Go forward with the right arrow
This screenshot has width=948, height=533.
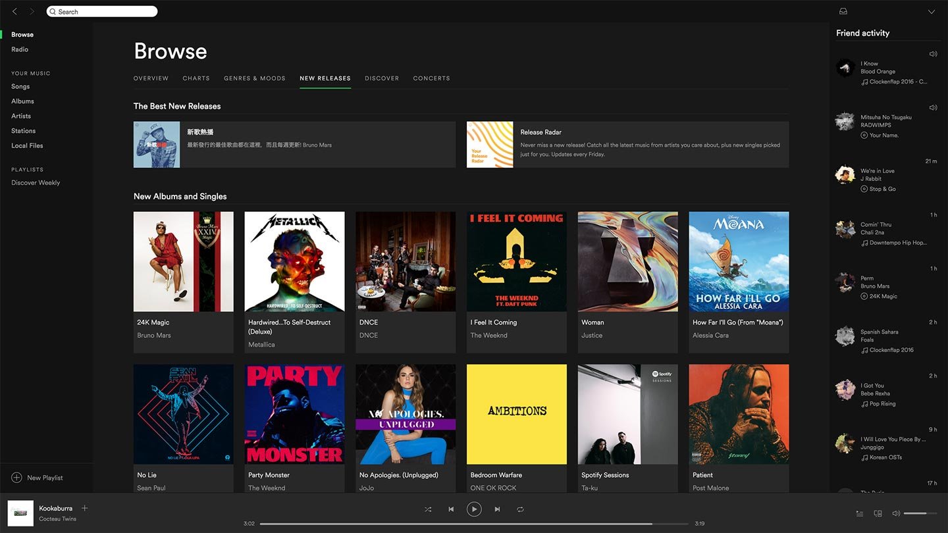coord(32,11)
